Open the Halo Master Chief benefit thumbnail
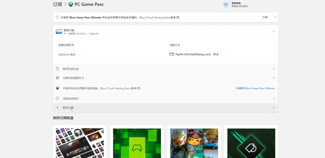This screenshot has height=158, width=325. [x=194, y=143]
